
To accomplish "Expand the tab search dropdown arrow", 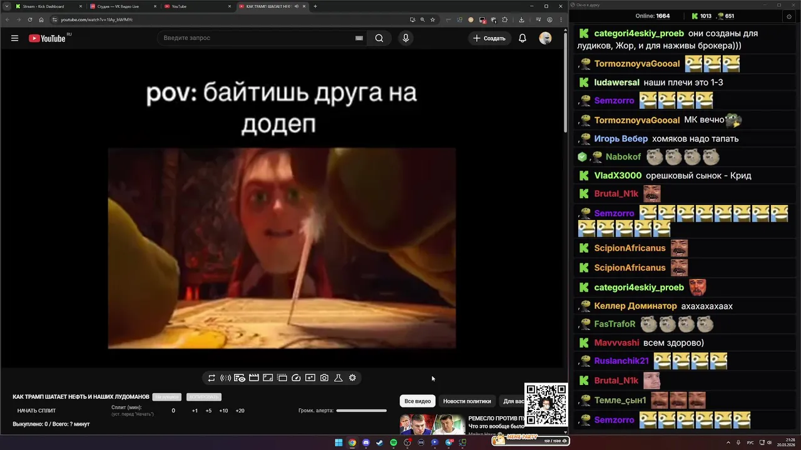I will pos(6,6).
